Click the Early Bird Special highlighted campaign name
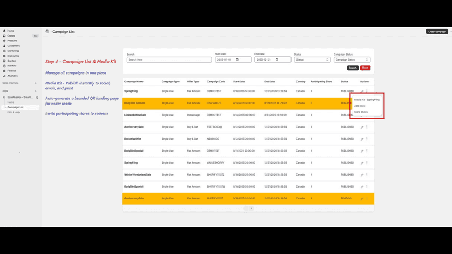 [135, 103]
